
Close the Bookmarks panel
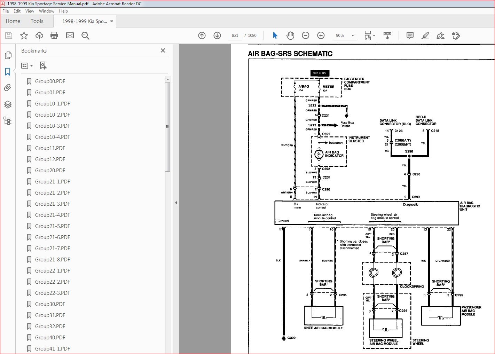(163, 50)
